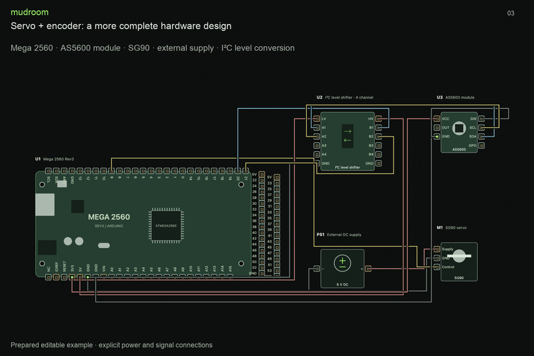Click the 'Mega 2560 · AS5600 module' subtitle line
Viewport: 534px width, 356px height.
pos(152,48)
